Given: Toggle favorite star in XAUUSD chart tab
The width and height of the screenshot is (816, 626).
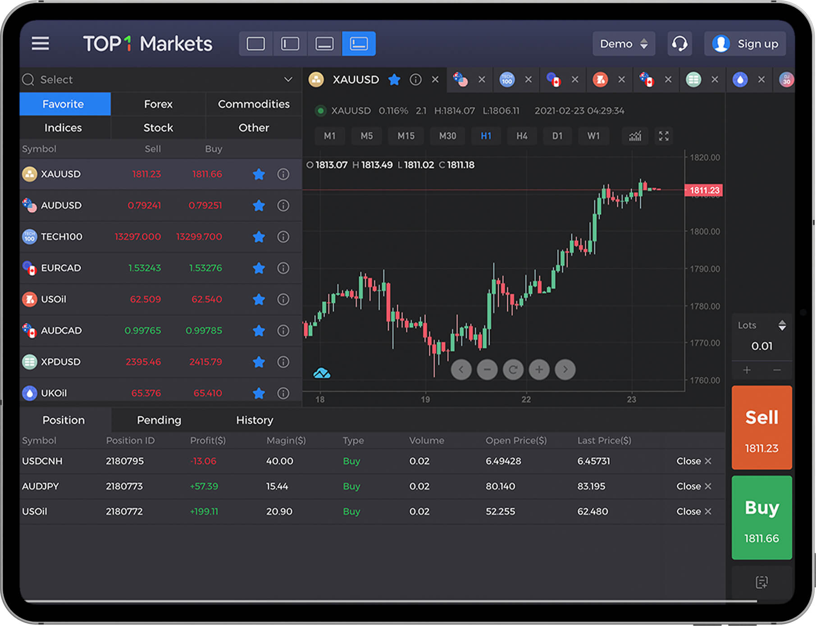Looking at the screenshot, I should pyautogui.click(x=394, y=80).
